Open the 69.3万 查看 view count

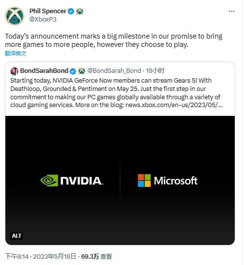point(96,256)
